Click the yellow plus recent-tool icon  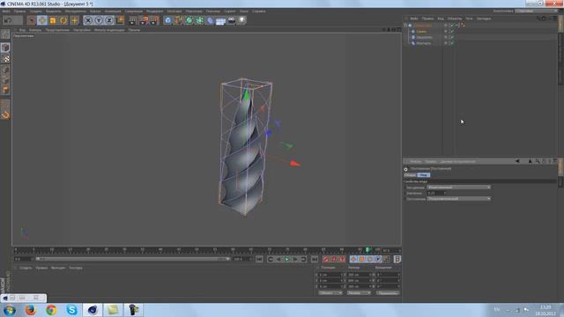(74, 20)
